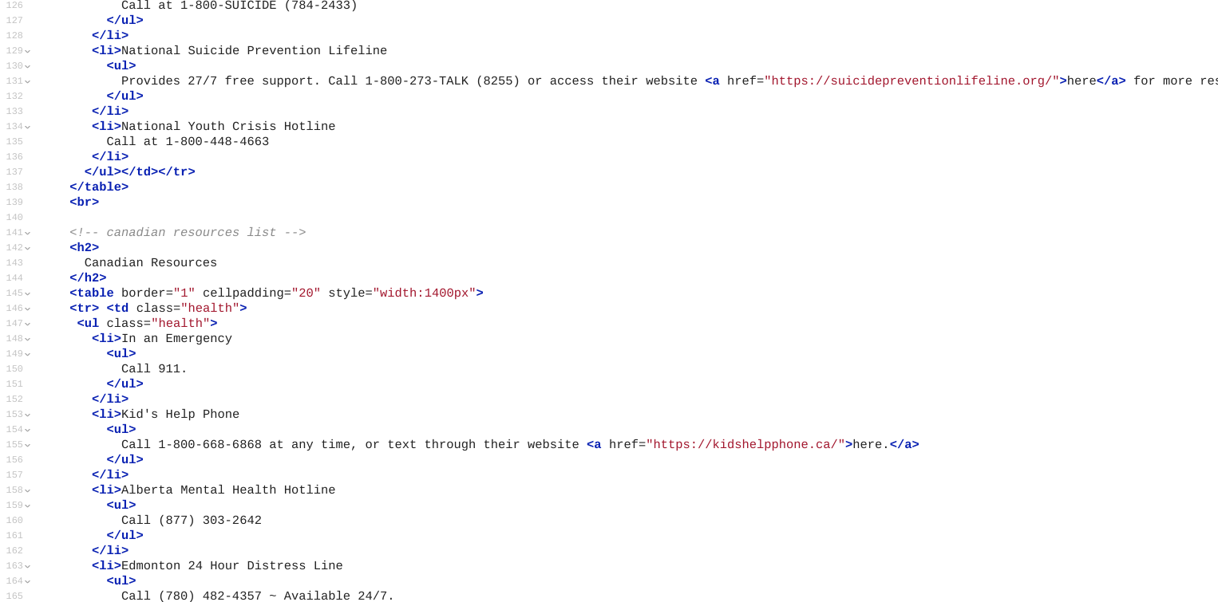Image resolution: width=1218 pixels, height=602 pixels.
Task: Collapse the In an Emergency list item fold
Action: point(27,339)
